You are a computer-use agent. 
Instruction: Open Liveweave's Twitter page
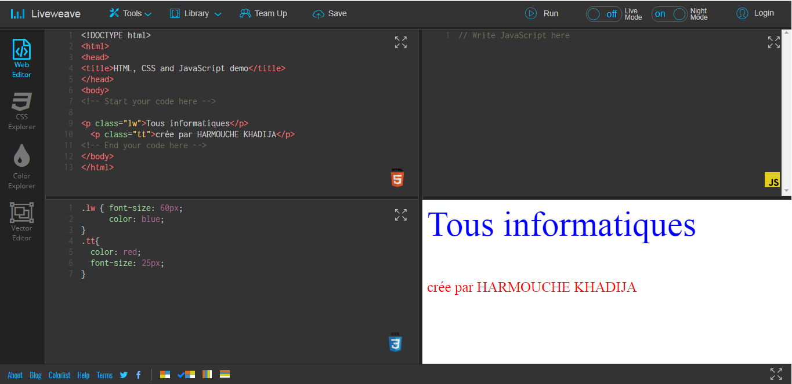pyautogui.click(x=124, y=375)
